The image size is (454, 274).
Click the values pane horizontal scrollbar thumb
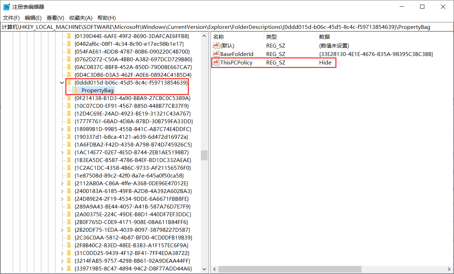[x=290, y=269]
